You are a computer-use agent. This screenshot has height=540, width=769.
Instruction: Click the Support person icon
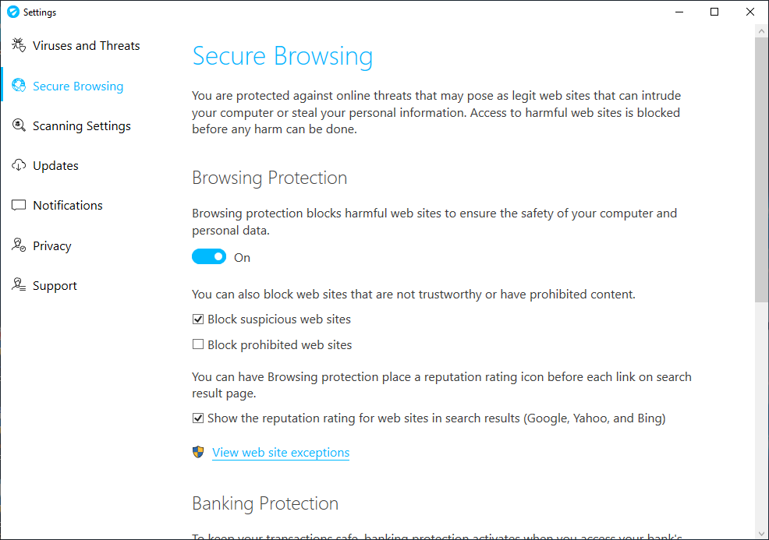click(19, 286)
